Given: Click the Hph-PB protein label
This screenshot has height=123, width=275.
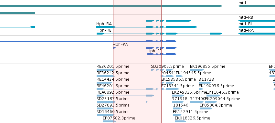Looking at the screenshot, I should click(154, 51).
